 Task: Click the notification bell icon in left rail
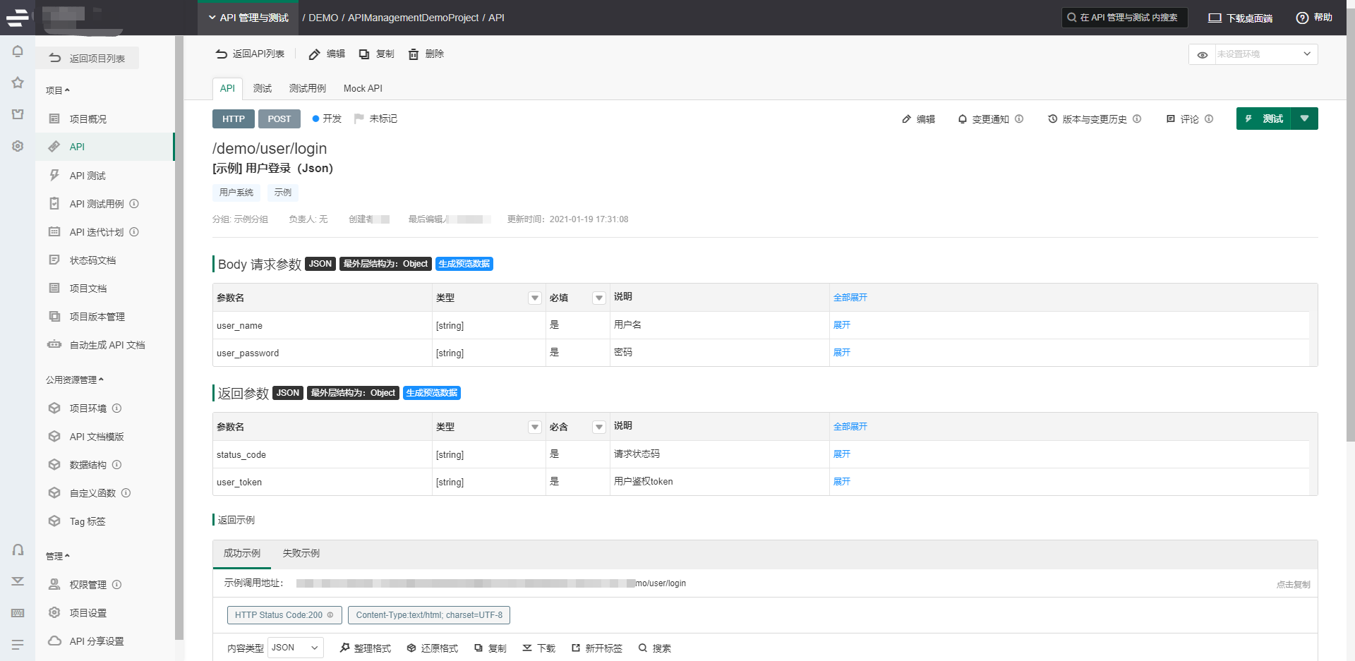click(x=18, y=51)
